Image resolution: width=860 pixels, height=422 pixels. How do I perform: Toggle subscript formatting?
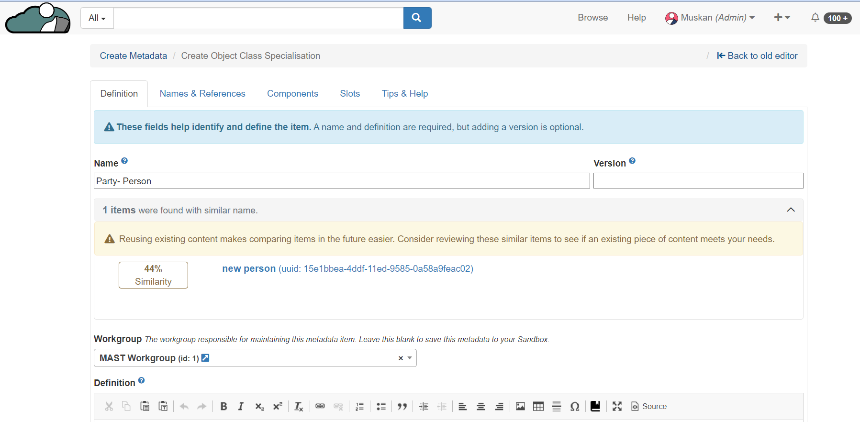259,406
